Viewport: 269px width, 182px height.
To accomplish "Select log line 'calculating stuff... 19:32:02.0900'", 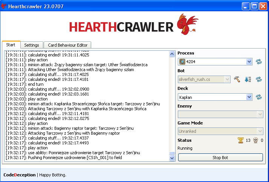I will point(47,89).
